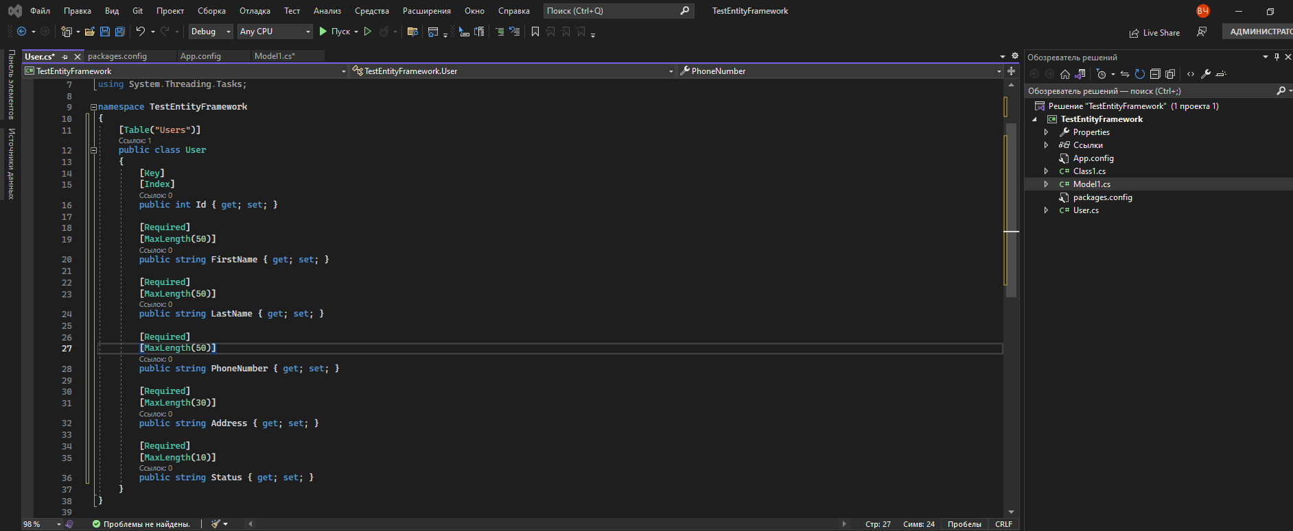Click the Solution Explorer Home icon
This screenshot has height=531, width=1293.
tap(1065, 74)
